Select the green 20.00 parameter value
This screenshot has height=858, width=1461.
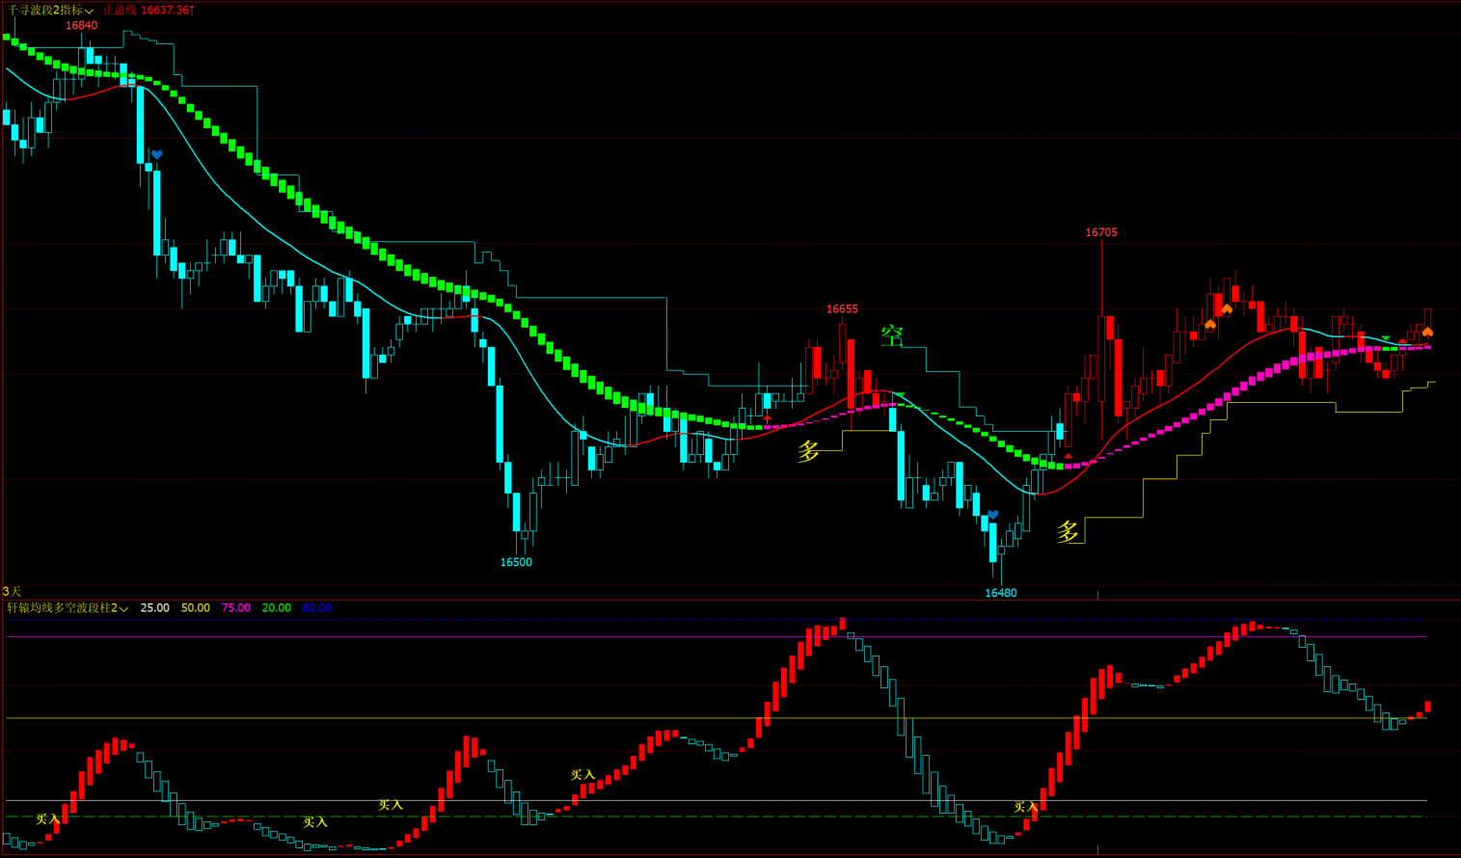pos(276,608)
